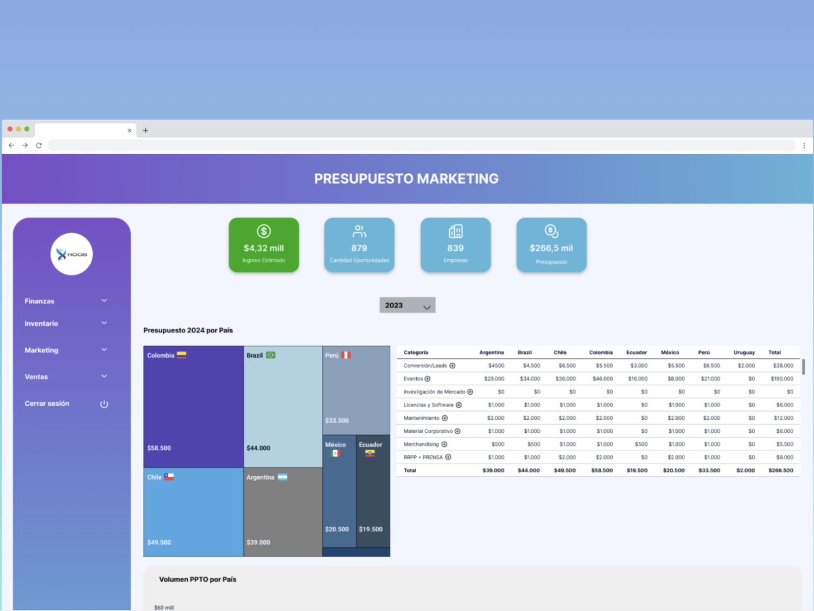814x611 pixels.
Task: Expand the Eventos category row
Action: 428,379
